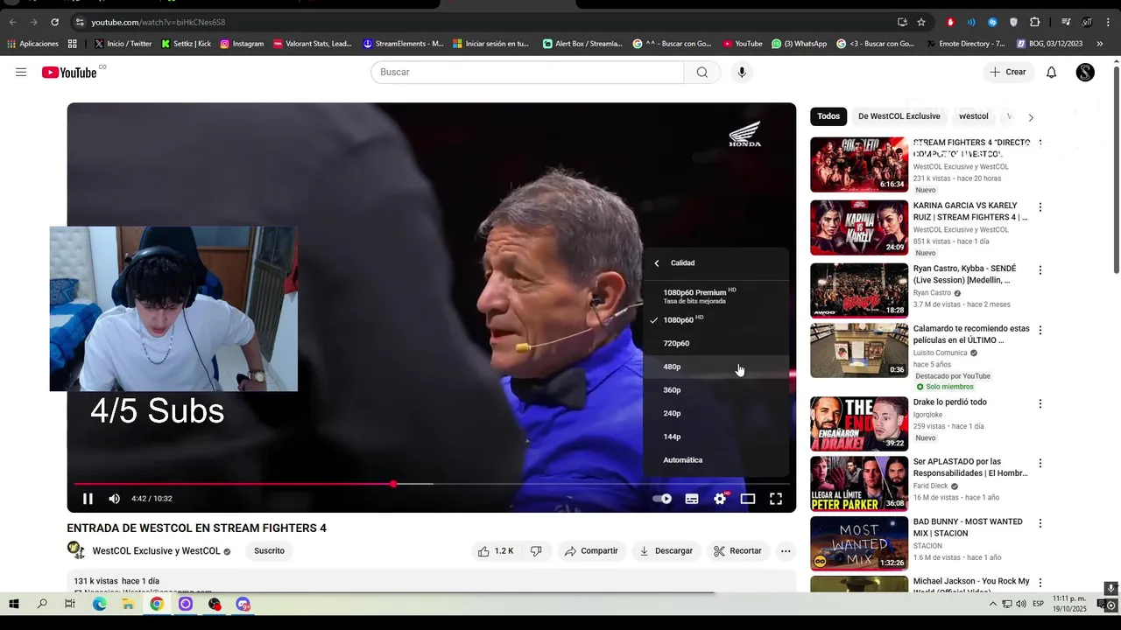Seek on the video progress bar

pos(432,484)
